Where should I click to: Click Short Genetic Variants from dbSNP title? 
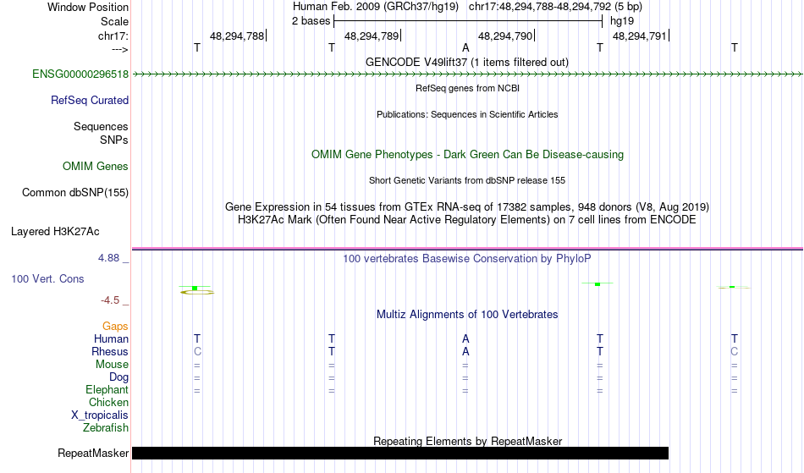click(x=467, y=180)
